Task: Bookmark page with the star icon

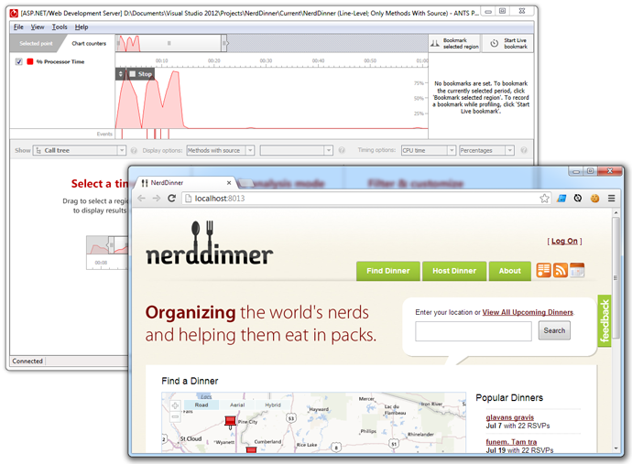Action: pos(544,198)
